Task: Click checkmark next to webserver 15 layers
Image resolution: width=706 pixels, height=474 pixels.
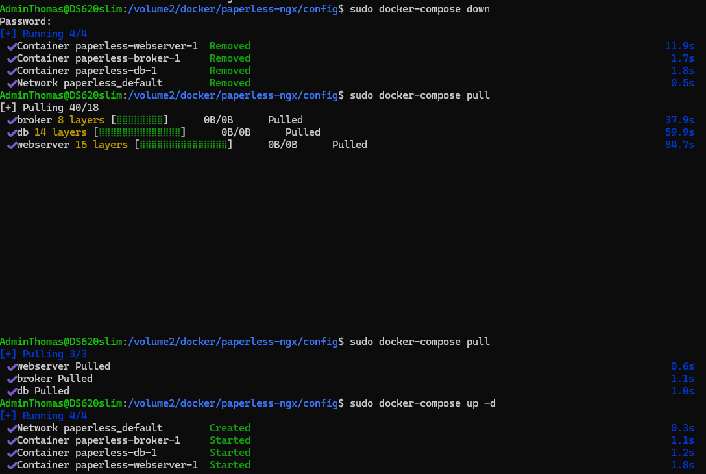Action: [x=12, y=145]
